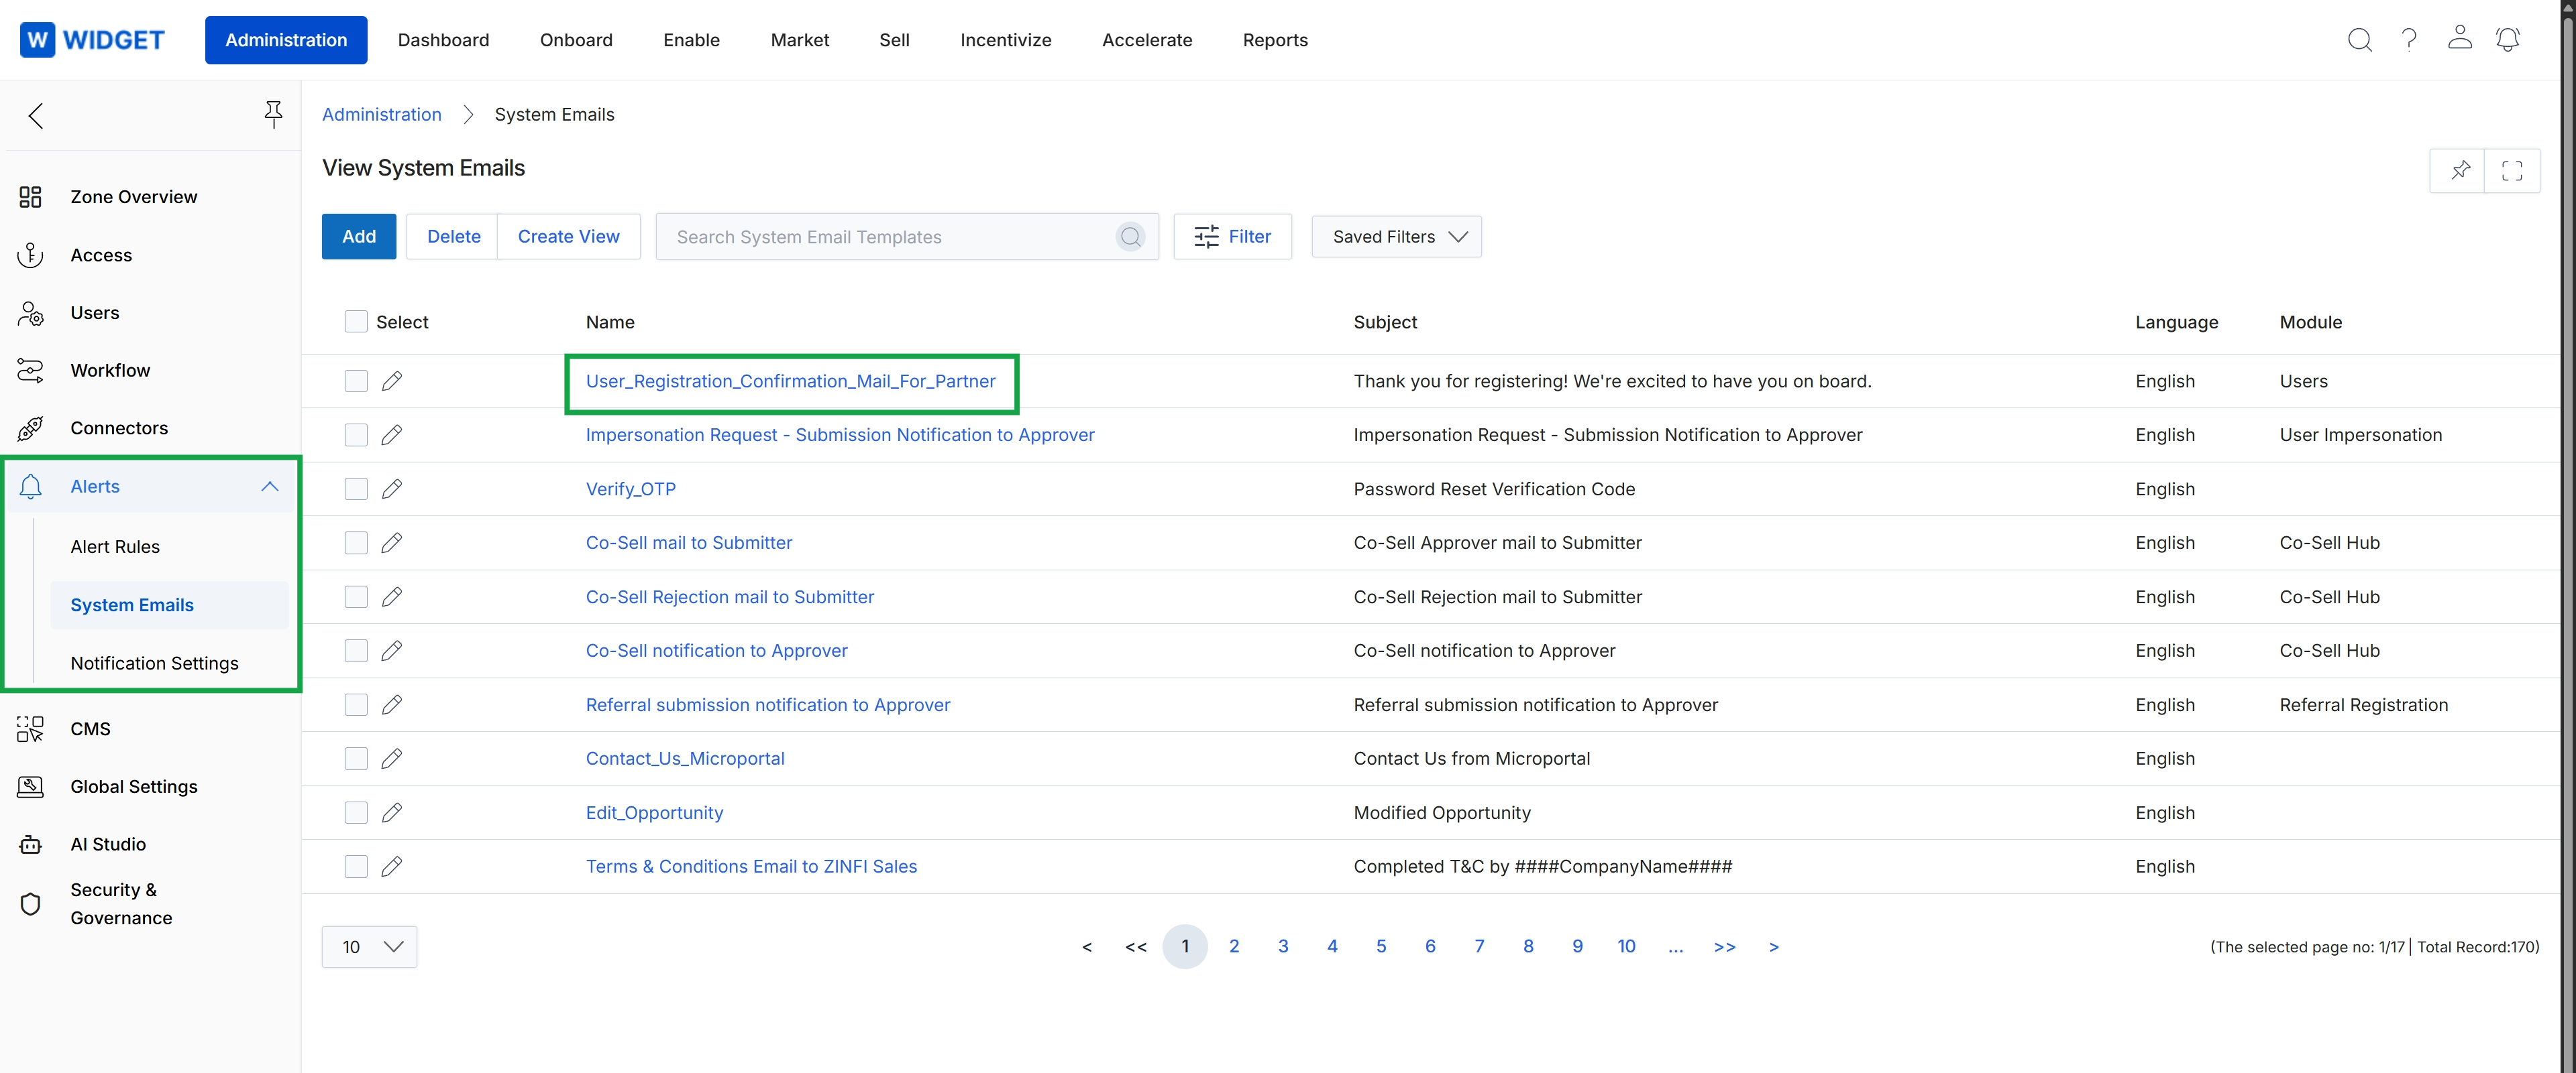Viewport: 2576px width, 1073px height.
Task: Edit Co-Sell mail to Submitter via pencil
Action: (x=392, y=542)
